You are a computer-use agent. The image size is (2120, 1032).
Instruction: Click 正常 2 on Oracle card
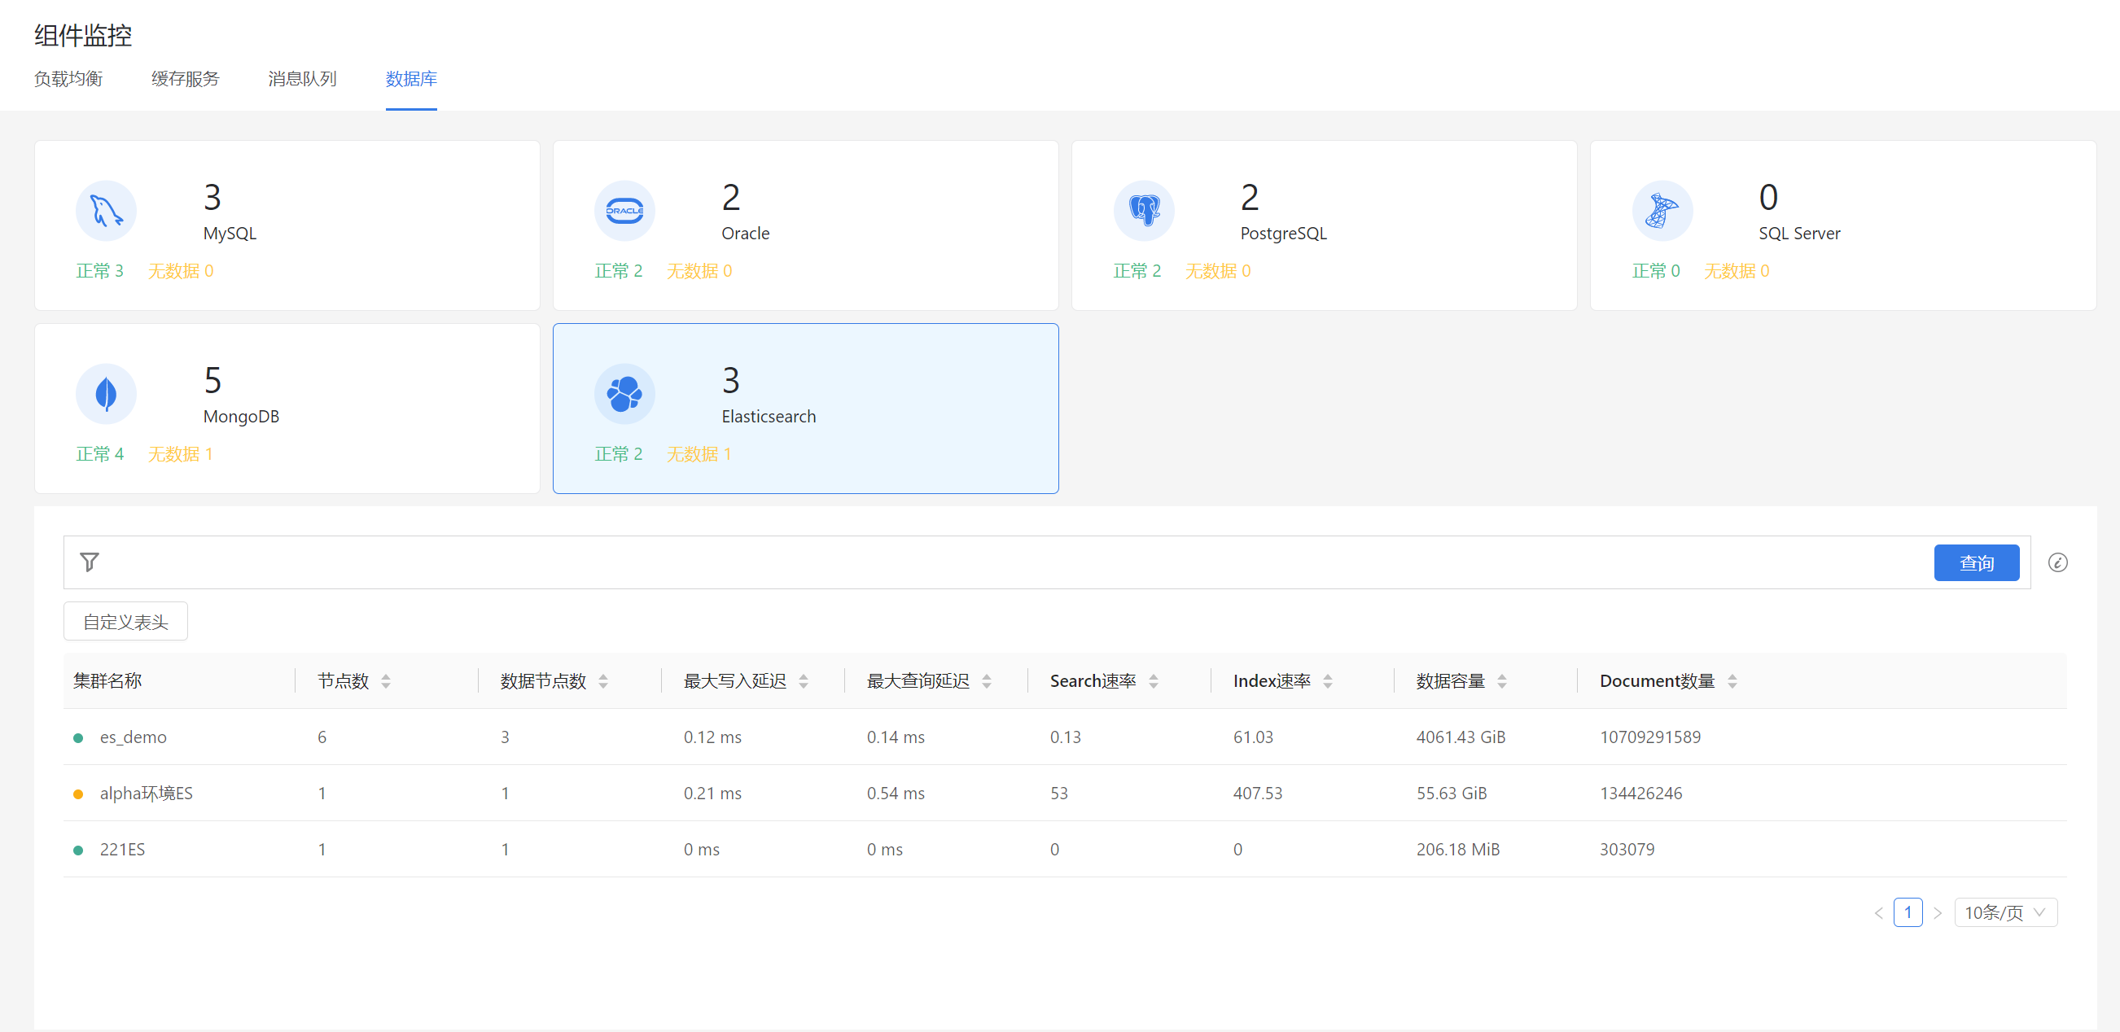click(x=618, y=271)
